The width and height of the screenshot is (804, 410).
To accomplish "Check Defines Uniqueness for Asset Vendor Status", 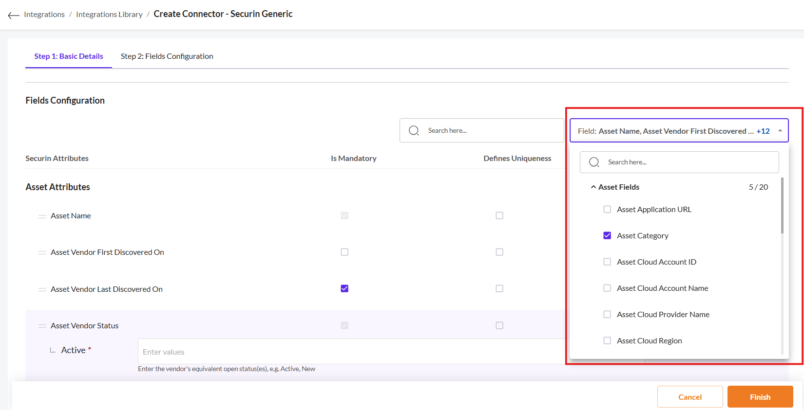I will click(x=499, y=325).
